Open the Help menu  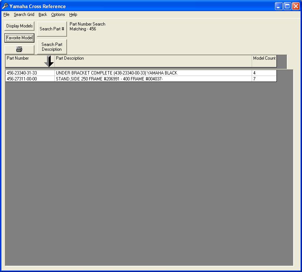tap(73, 14)
